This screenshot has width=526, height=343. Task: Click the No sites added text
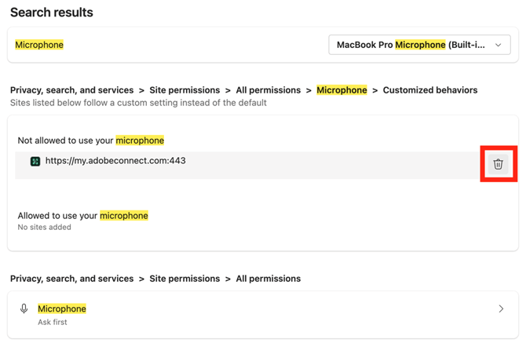point(44,228)
